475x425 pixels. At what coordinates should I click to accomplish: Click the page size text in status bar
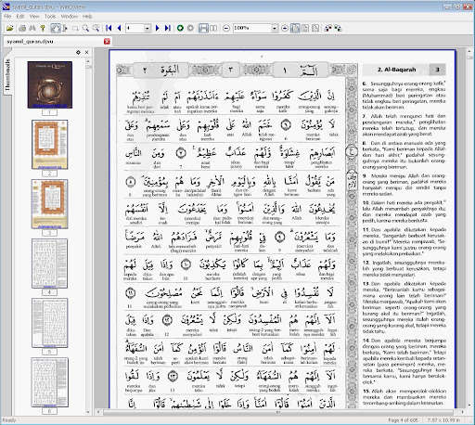tap(443, 420)
